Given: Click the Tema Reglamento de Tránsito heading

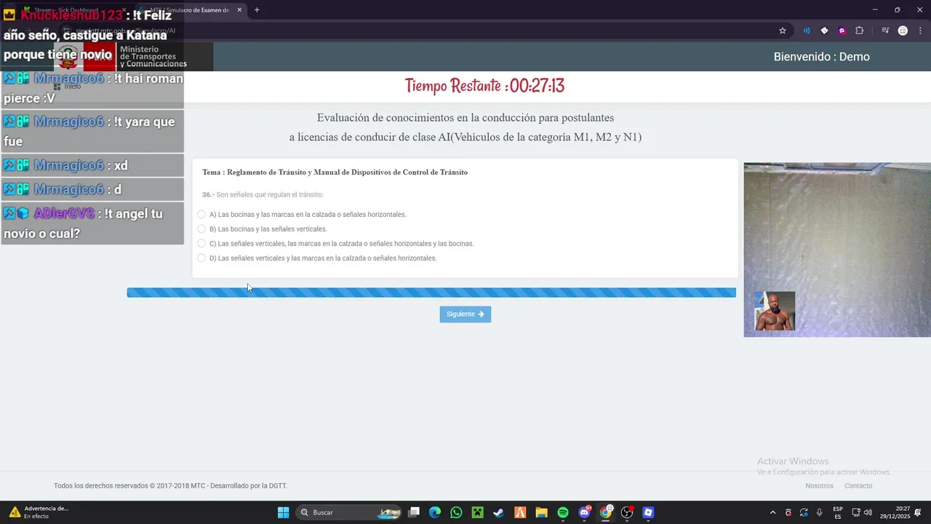Looking at the screenshot, I should pyautogui.click(x=335, y=172).
